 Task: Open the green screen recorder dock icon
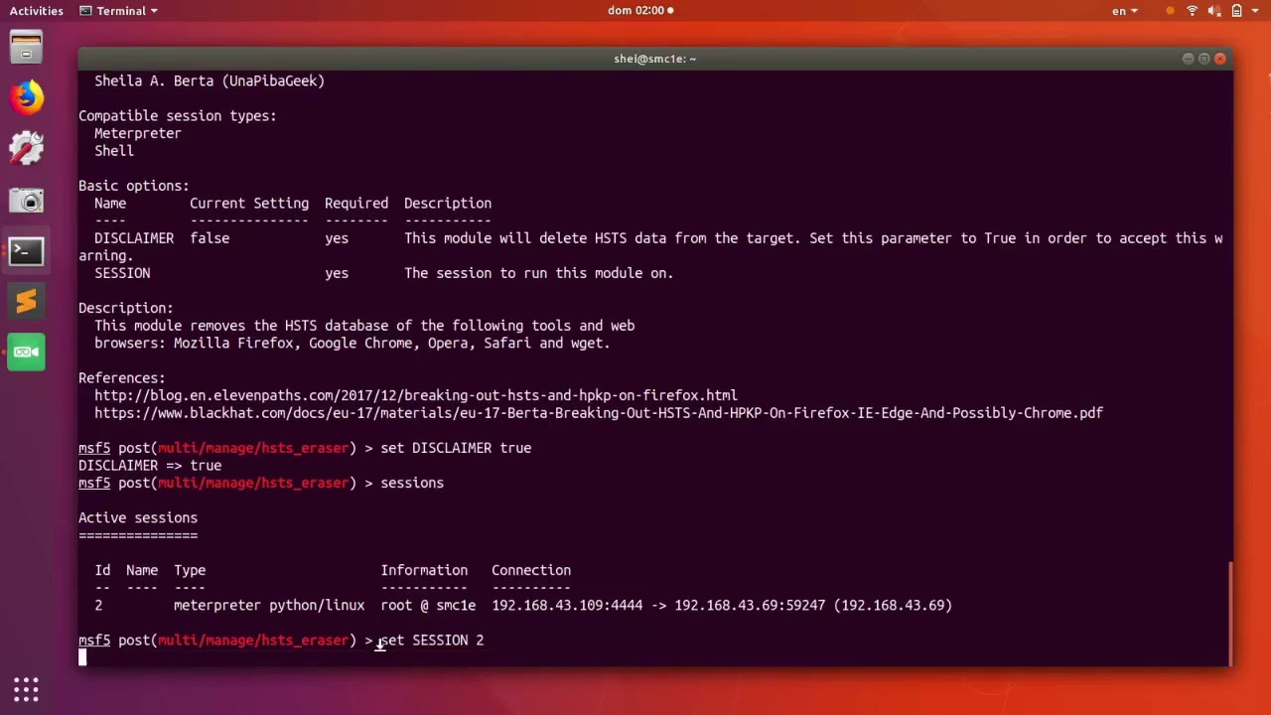[26, 353]
